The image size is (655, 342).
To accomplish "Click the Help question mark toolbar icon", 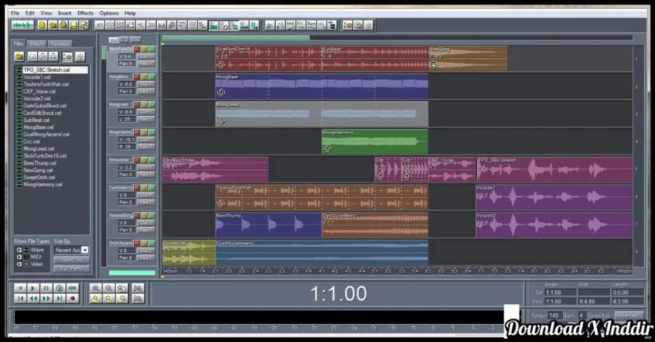I will [x=369, y=25].
